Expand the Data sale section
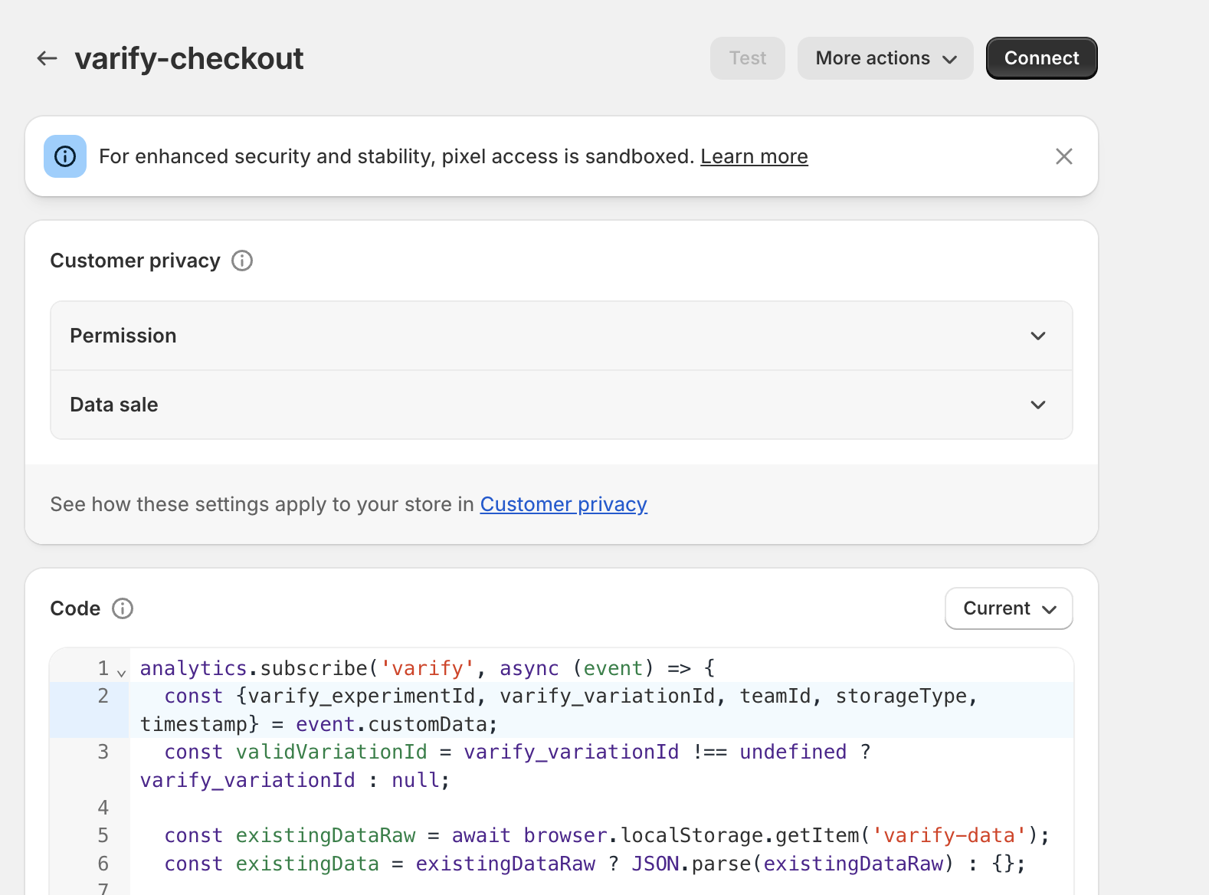 562,405
